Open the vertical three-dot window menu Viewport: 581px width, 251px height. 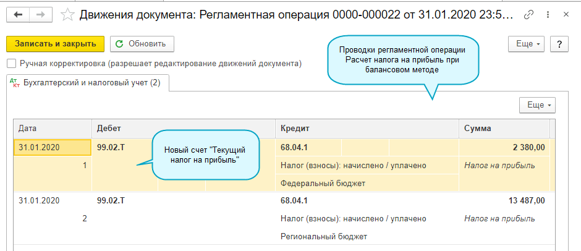tap(548, 15)
